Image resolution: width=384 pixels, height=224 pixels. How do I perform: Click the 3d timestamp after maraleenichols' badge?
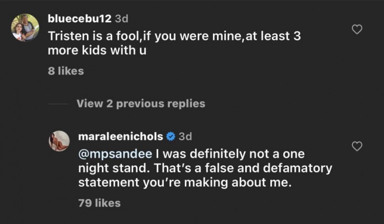click(x=185, y=137)
